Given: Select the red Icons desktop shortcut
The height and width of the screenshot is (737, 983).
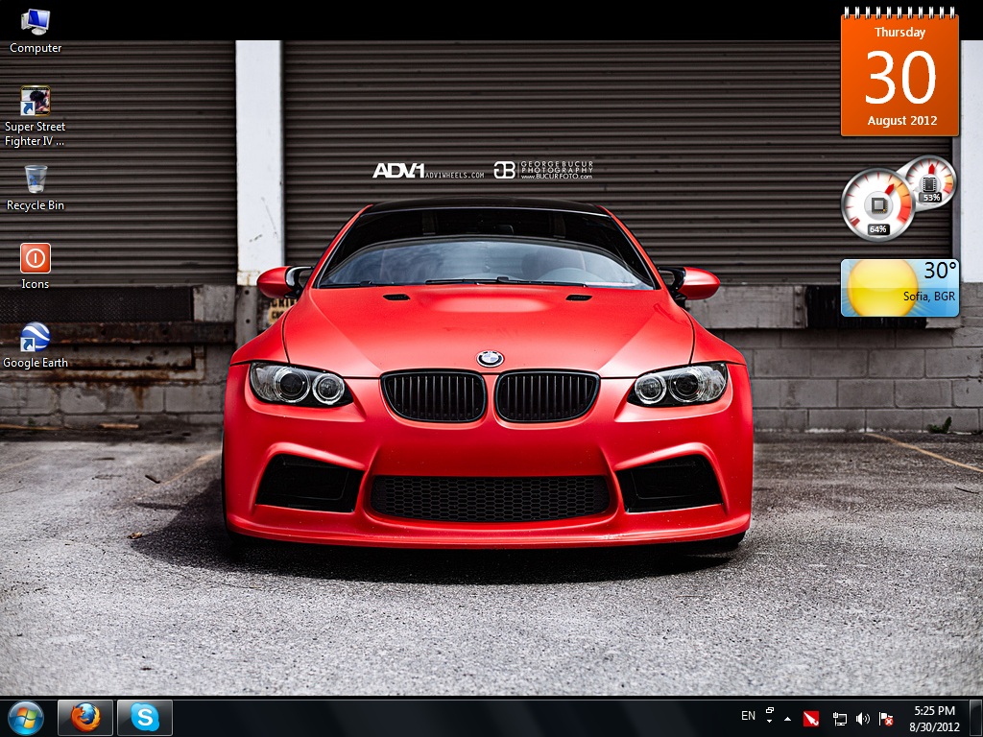Looking at the screenshot, I should [x=36, y=267].
